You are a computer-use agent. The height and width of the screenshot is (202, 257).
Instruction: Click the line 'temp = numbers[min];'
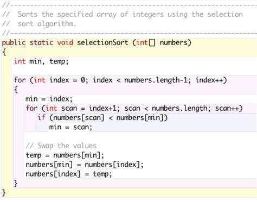65,155
